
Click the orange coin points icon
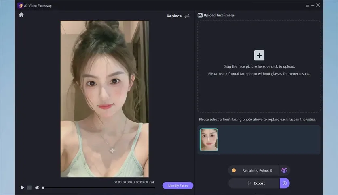[234, 170]
